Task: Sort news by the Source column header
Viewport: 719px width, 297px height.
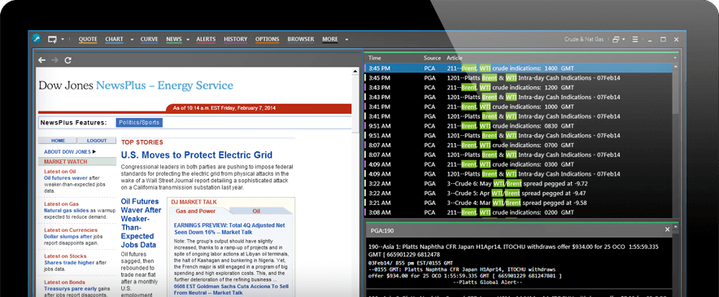Action: 433,58
